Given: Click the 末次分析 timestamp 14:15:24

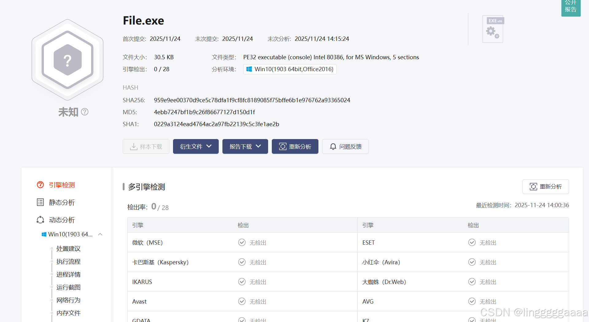Looking at the screenshot, I should [x=322, y=39].
